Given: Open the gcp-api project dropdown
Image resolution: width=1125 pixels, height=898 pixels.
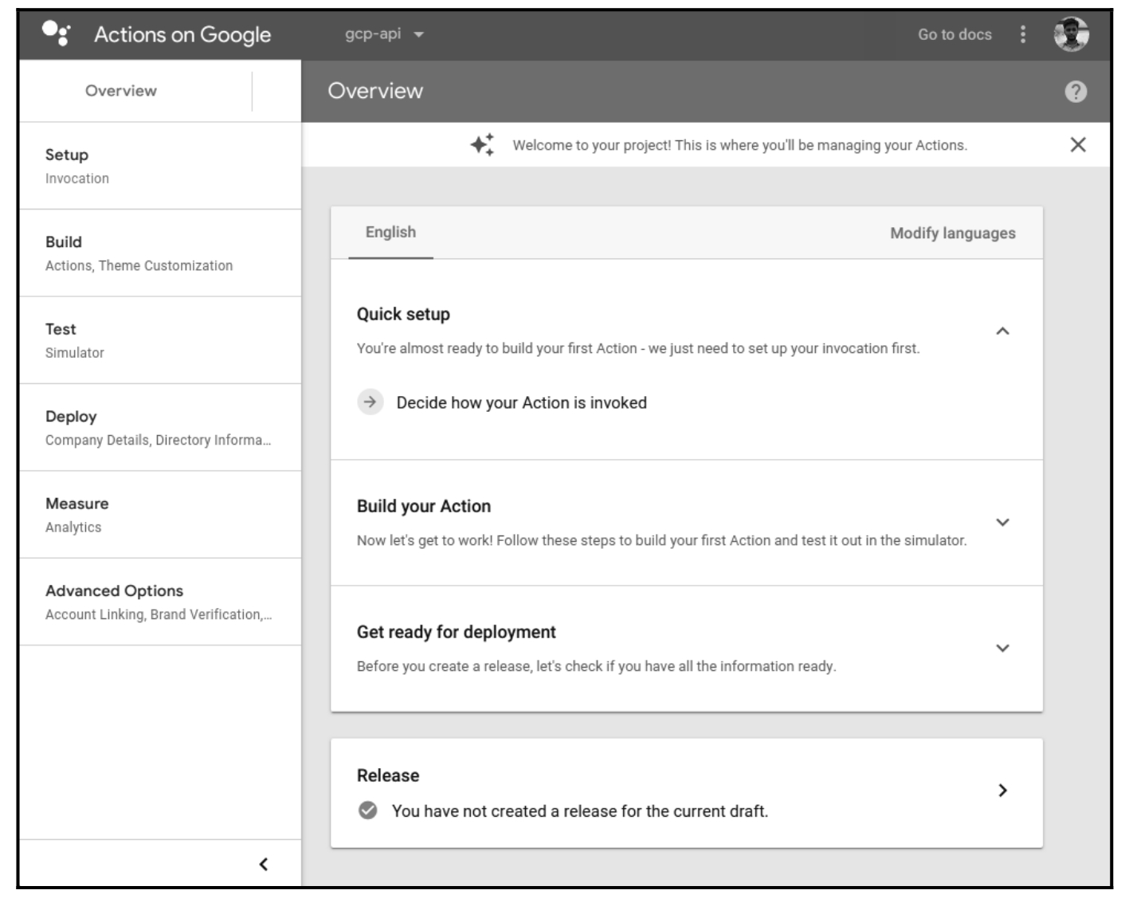Looking at the screenshot, I should click(384, 34).
